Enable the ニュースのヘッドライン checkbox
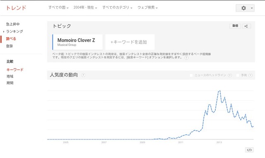This screenshot has width=265, height=158. 191,75
